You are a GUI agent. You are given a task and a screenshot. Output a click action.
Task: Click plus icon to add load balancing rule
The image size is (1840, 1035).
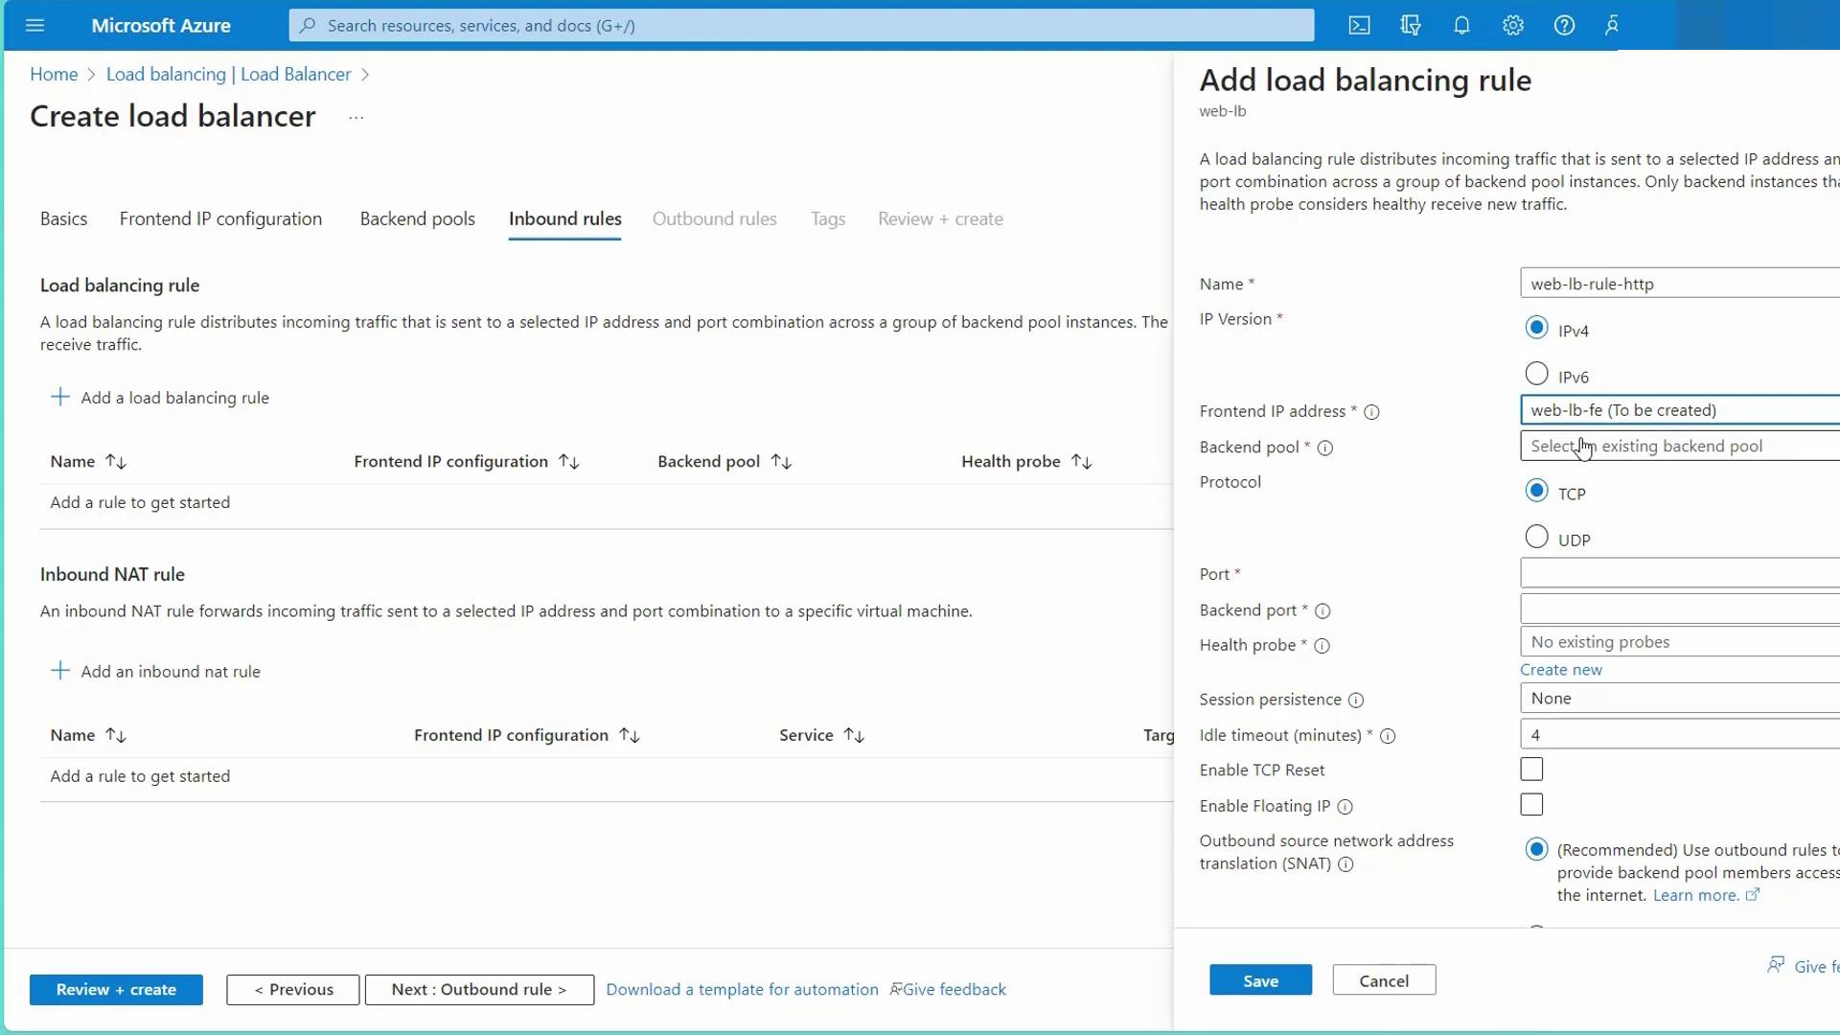(60, 398)
